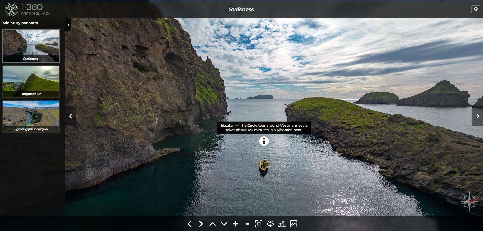Image resolution: width=483 pixels, height=231 pixels.
Task: Click the S360 minimedium.pl logo
Action: click(x=27, y=9)
